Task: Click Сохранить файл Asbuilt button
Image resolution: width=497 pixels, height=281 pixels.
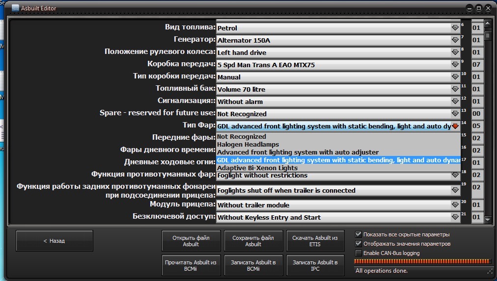Action: click(253, 241)
